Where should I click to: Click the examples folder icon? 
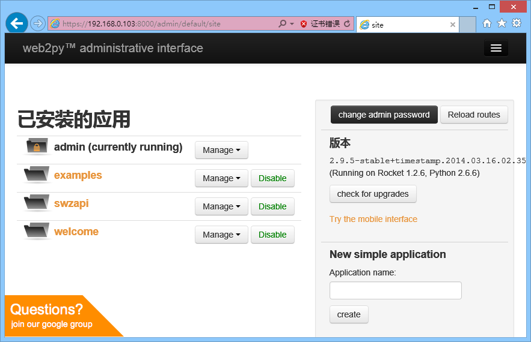37,175
